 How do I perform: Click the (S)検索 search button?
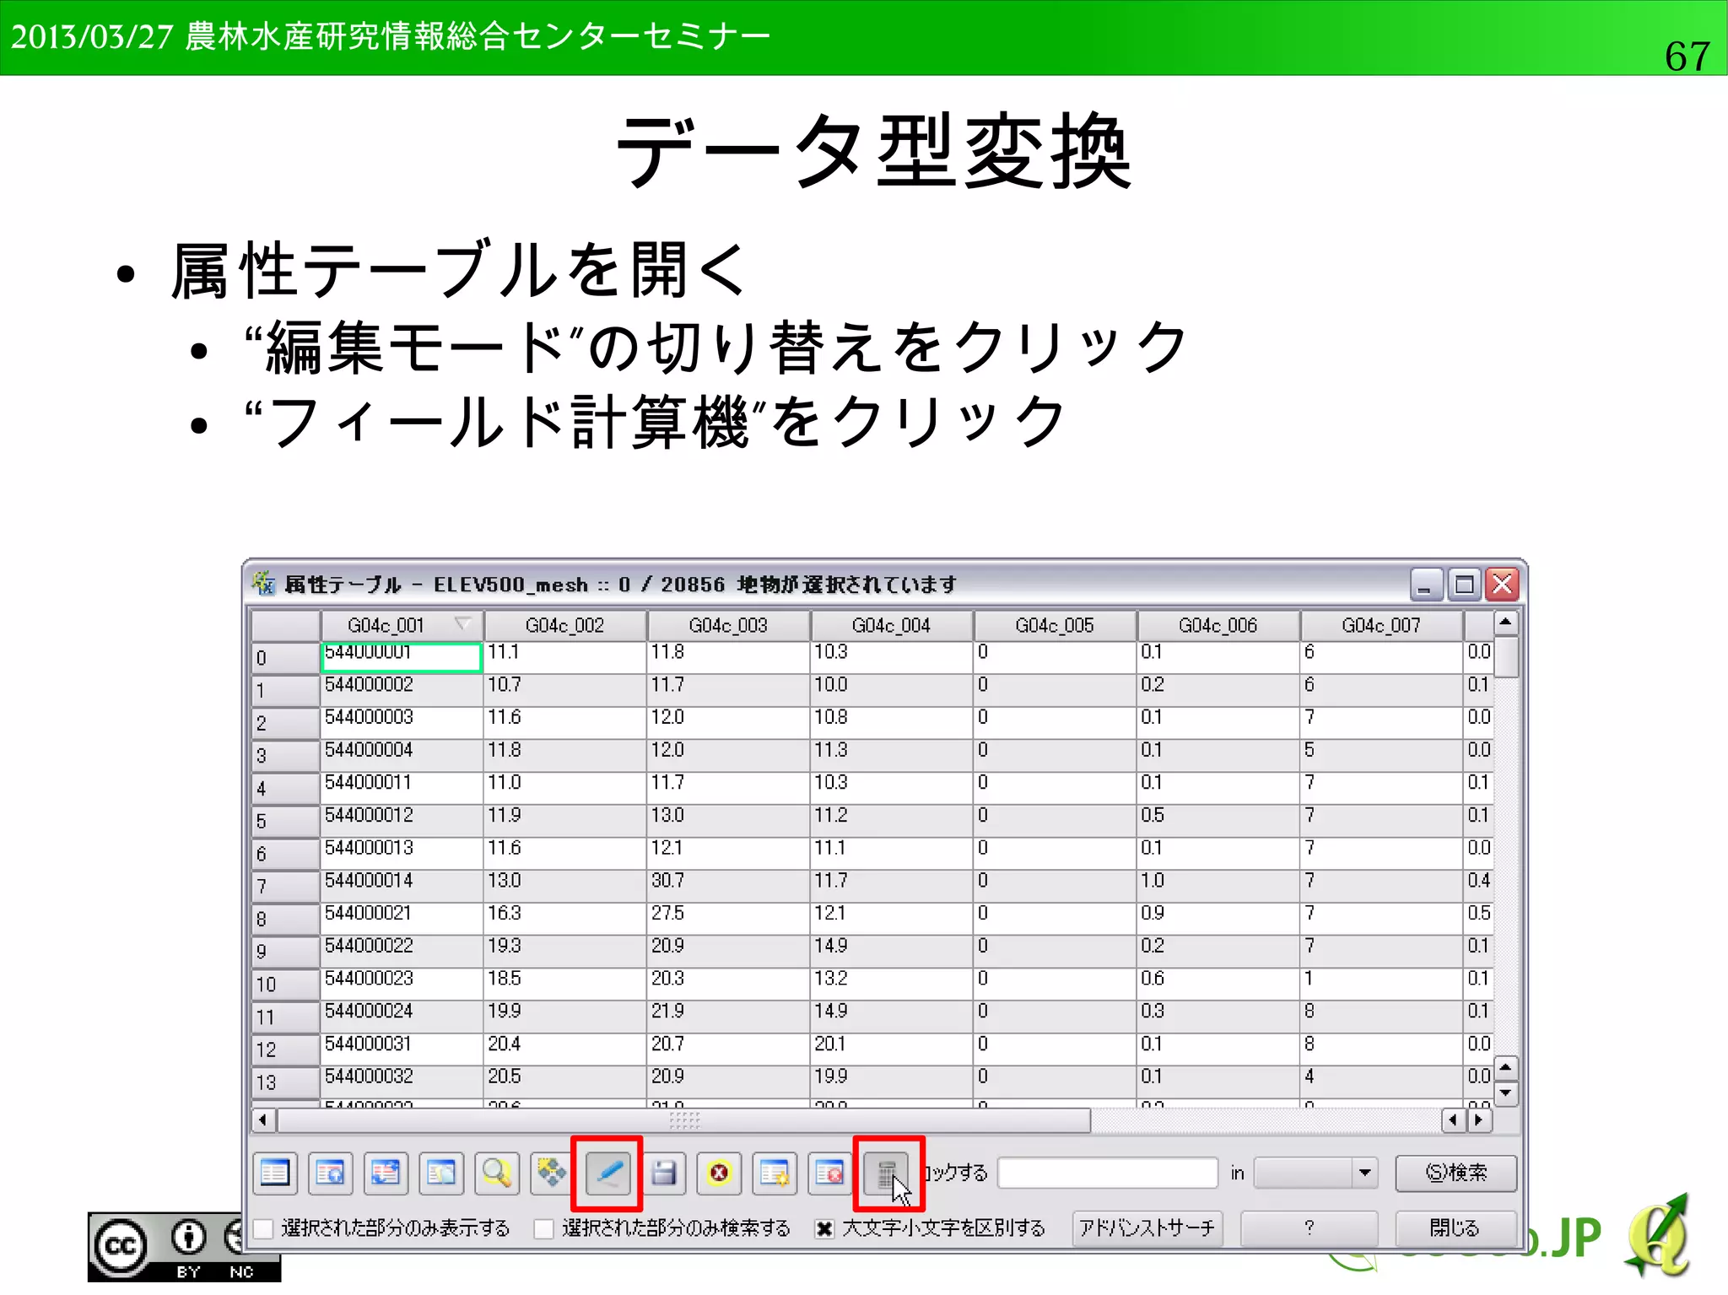(1455, 1173)
